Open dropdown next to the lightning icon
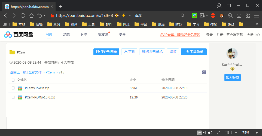Screen dimensions: 262x136 coord(130,16)
